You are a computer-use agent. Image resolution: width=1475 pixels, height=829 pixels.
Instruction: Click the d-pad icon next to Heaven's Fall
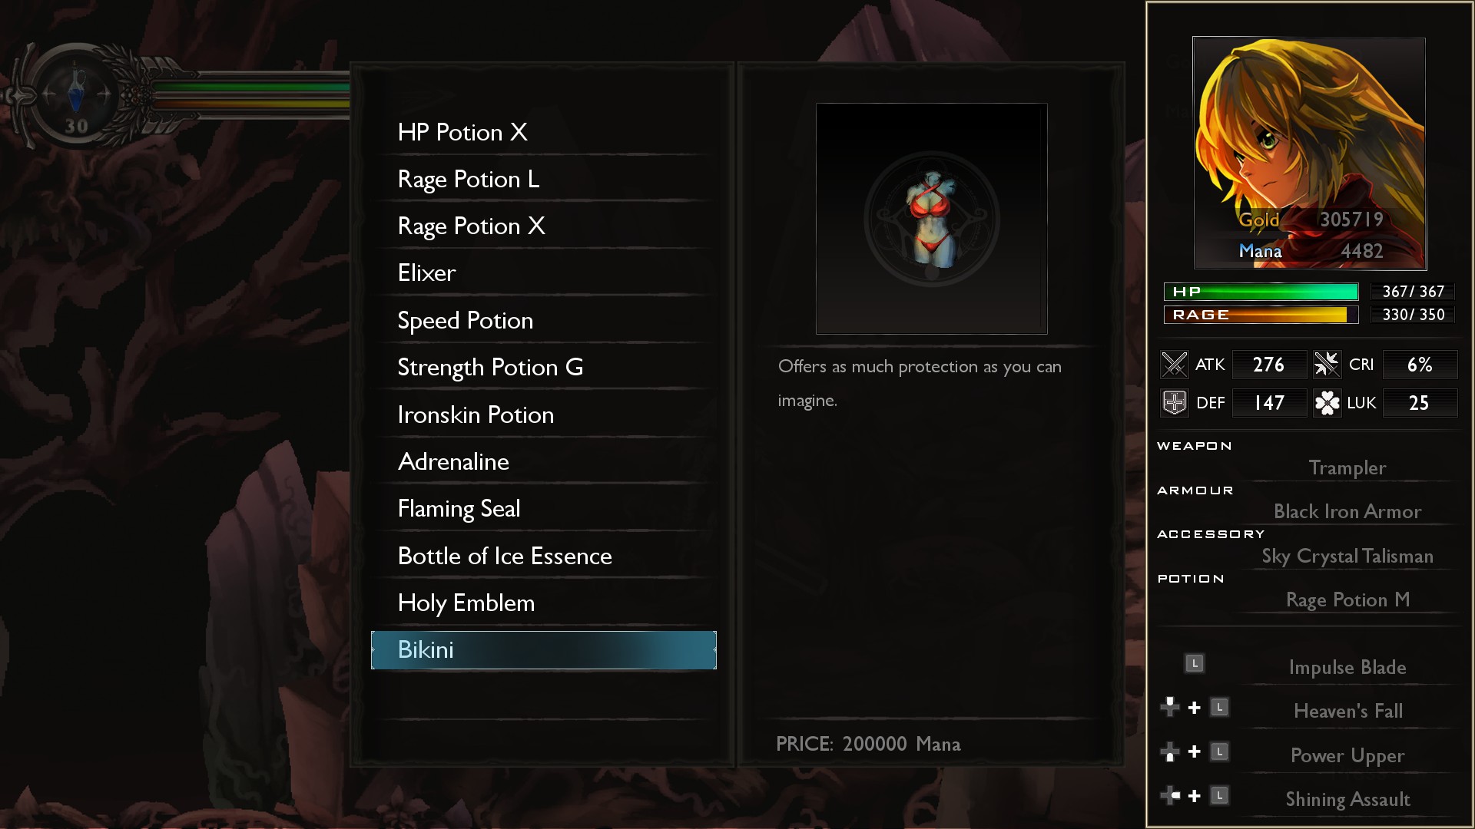(x=1169, y=707)
